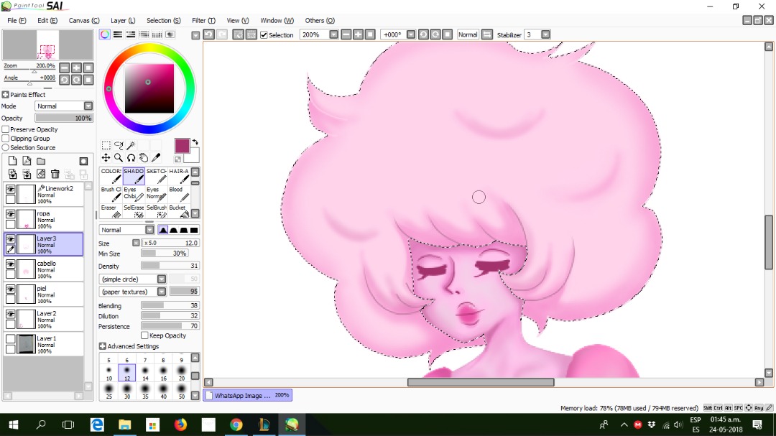Image resolution: width=776 pixels, height=436 pixels.
Task: Select the WhatsApp Image canvas tab
Action: click(247, 395)
